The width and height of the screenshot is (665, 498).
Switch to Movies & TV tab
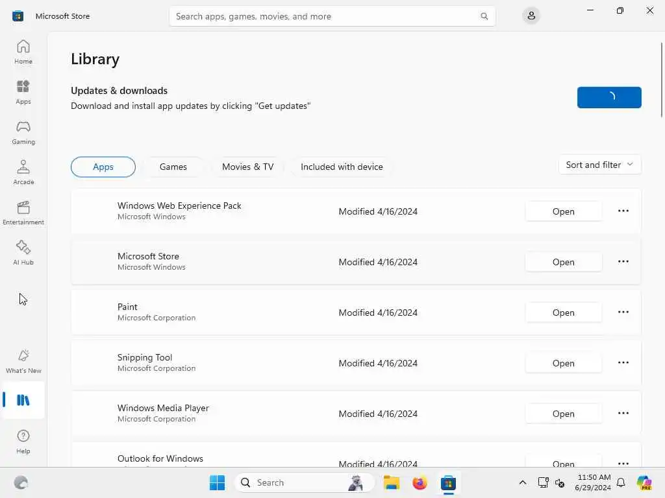tap(247, 167)
